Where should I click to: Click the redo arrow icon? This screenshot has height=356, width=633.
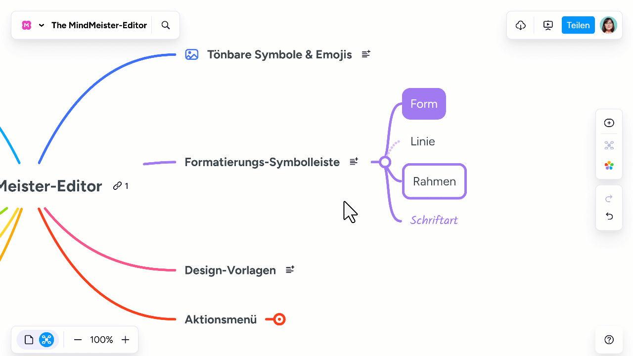tap(609, 198)
